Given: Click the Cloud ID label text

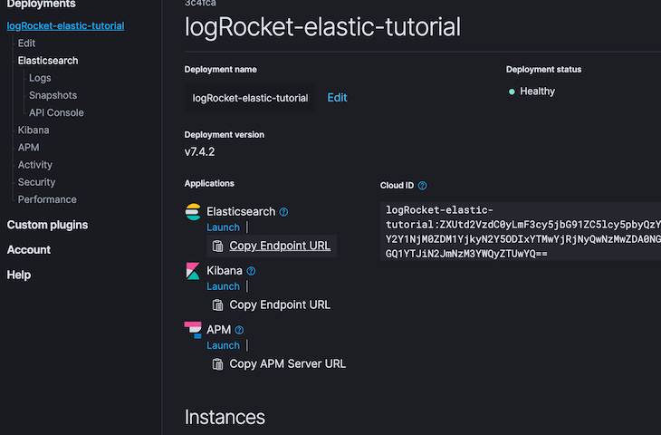Looking at the screenshot, I should click(x=397, y=186).
